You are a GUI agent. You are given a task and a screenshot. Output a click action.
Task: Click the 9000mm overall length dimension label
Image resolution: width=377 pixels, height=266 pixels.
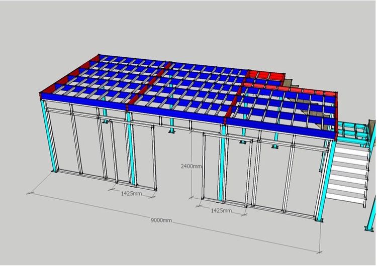(161, 220)
